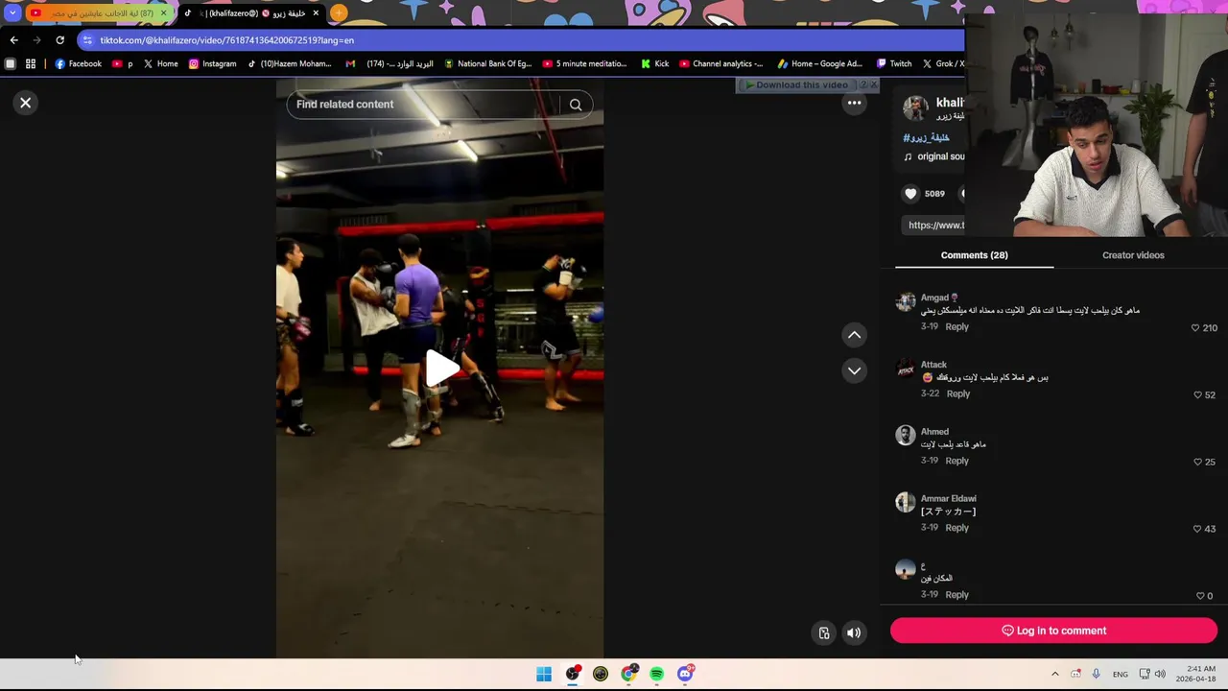The image size is (1228, 691).
Task: Reload the page with the refresh icon
Action: click(59, 40)
